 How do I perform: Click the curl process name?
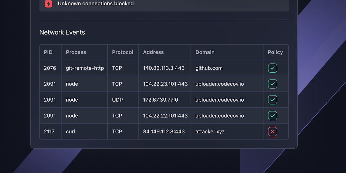tap(70, 132)
